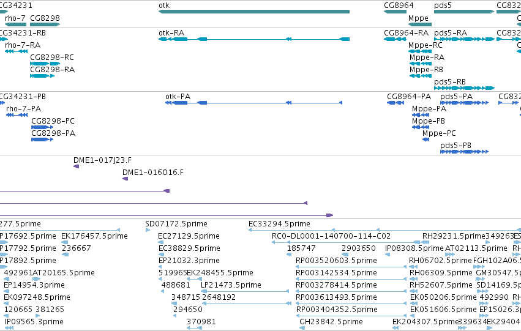Viewport: 521px width, 331px height.
Task: Select the CG8298-RC transcript
Action: (45, 64)
